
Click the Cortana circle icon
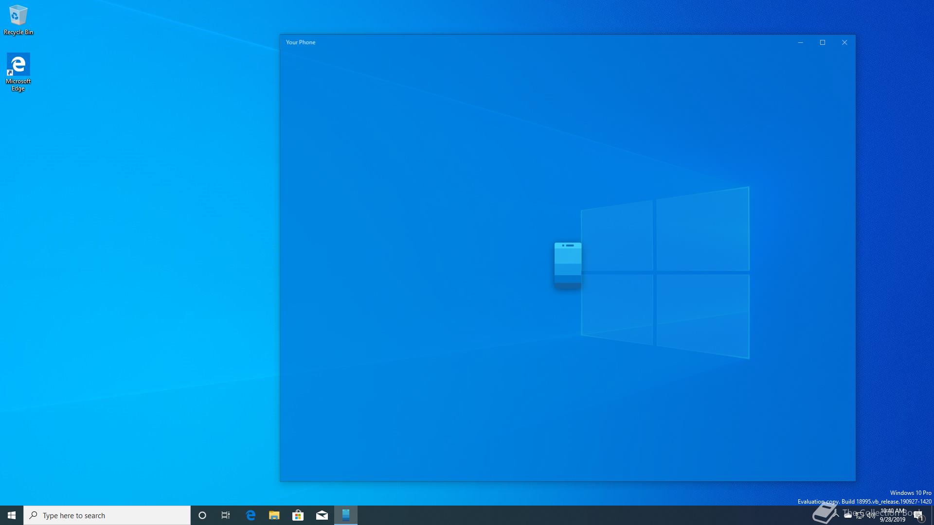pyautogui.click(x=202, y=515)
